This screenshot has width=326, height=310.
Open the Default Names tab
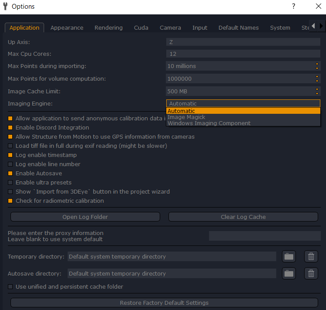238,27
